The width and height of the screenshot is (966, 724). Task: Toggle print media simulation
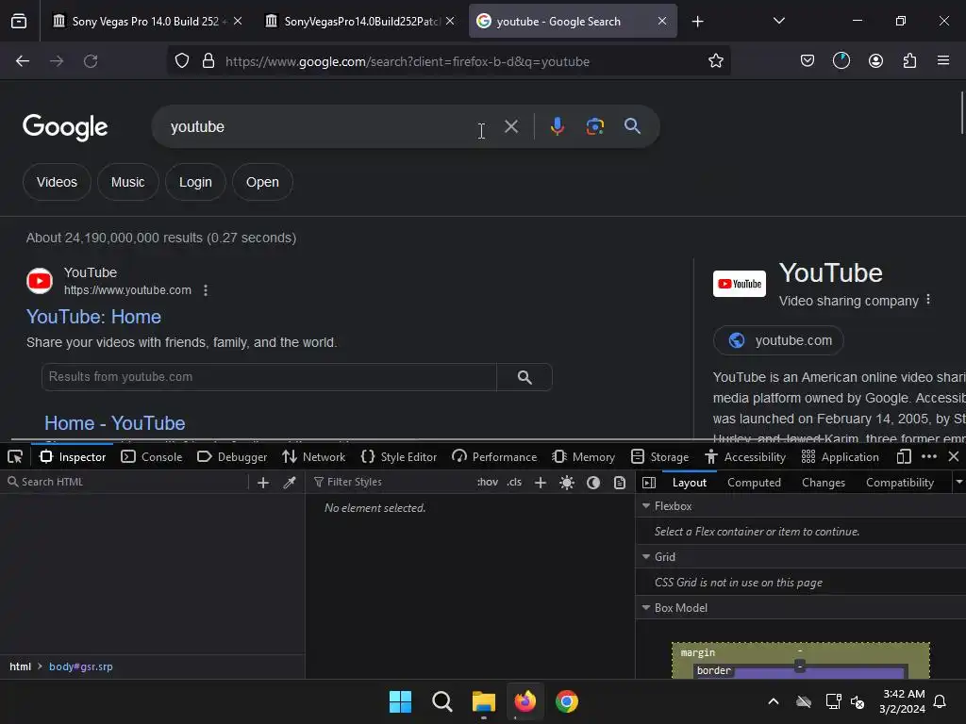pos(620,483)
